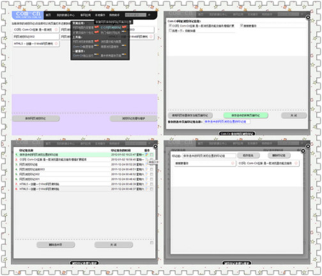This screenshot has height=276, width=322.
Task: Click 关闭 button in bookmark list dialog
Action: click(114, 245)
